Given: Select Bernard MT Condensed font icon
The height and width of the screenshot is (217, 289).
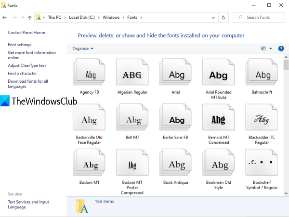Looking at the screenshot, I should [218, 117].
